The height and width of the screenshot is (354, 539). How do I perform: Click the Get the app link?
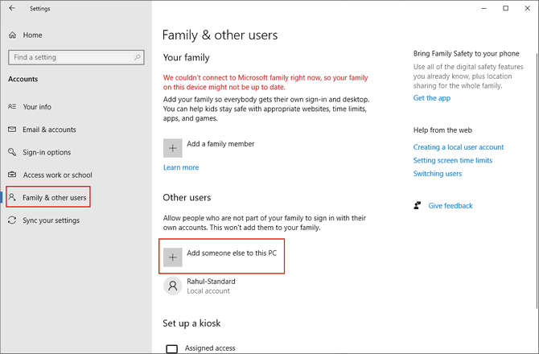(x=432, y=98)
